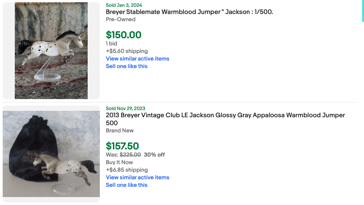Click the Buy It Now label
Image resolution: width=364 pixels, height=205 pixels.
pyautogui.click(x=119, y=162)
